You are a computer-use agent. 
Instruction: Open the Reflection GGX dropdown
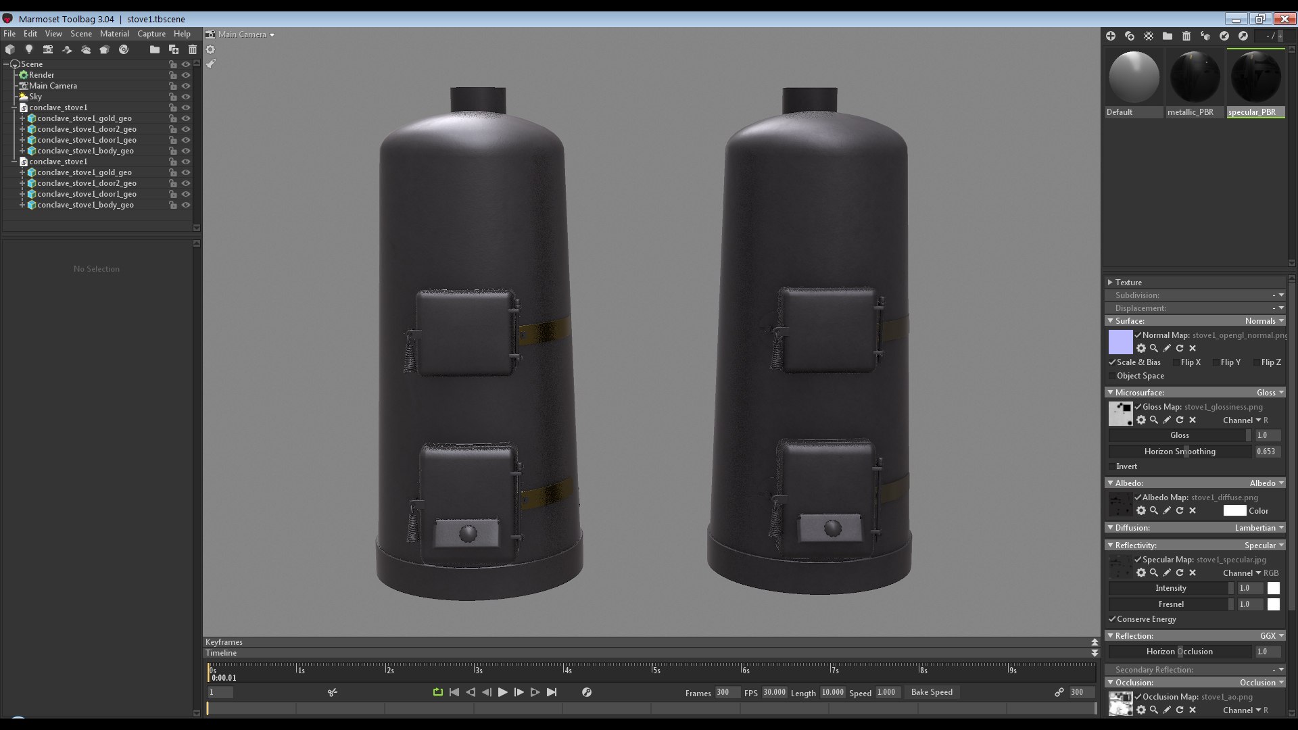1272,636
